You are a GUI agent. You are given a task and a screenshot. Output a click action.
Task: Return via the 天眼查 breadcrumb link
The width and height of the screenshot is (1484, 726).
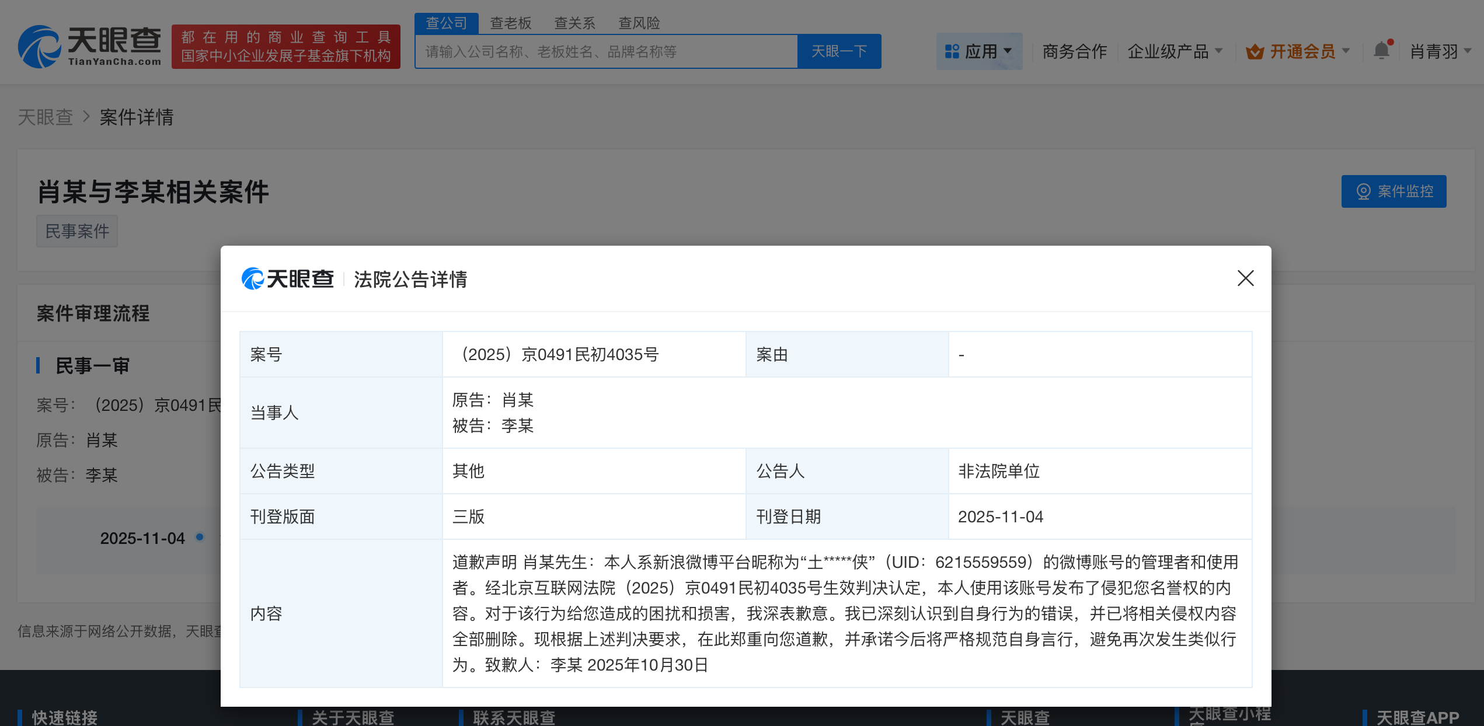click(46, 117)
